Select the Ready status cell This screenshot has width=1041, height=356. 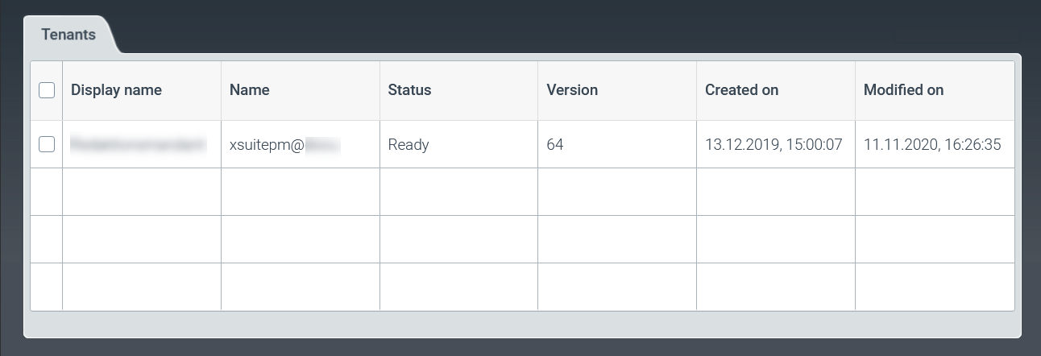click(x=409, y=145)
